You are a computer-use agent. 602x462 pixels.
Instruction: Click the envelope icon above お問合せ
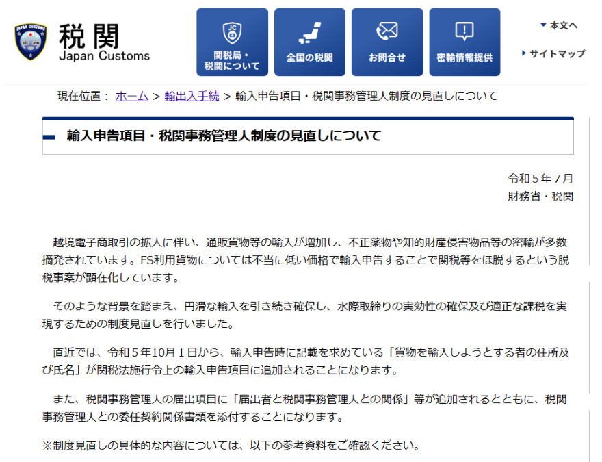(x=387, y=31)
